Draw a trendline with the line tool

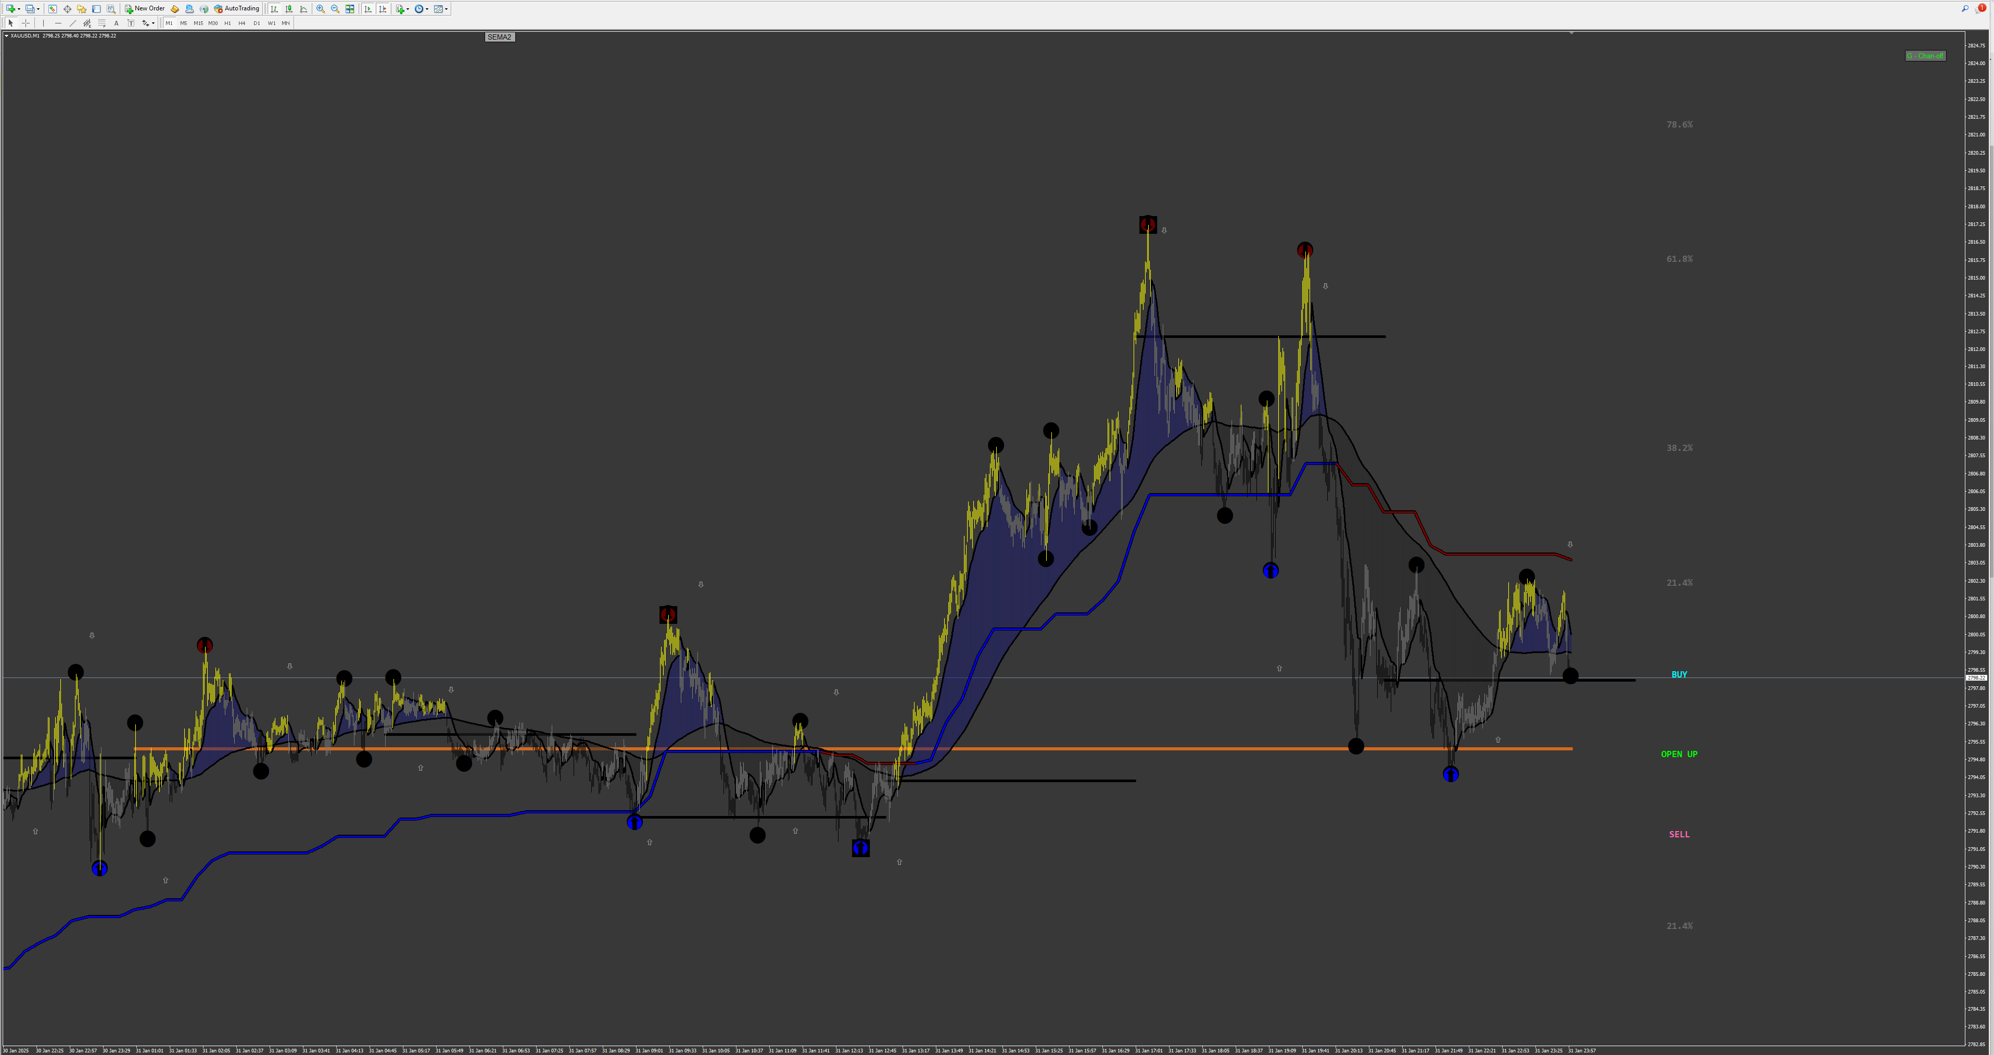click(73, 23)
